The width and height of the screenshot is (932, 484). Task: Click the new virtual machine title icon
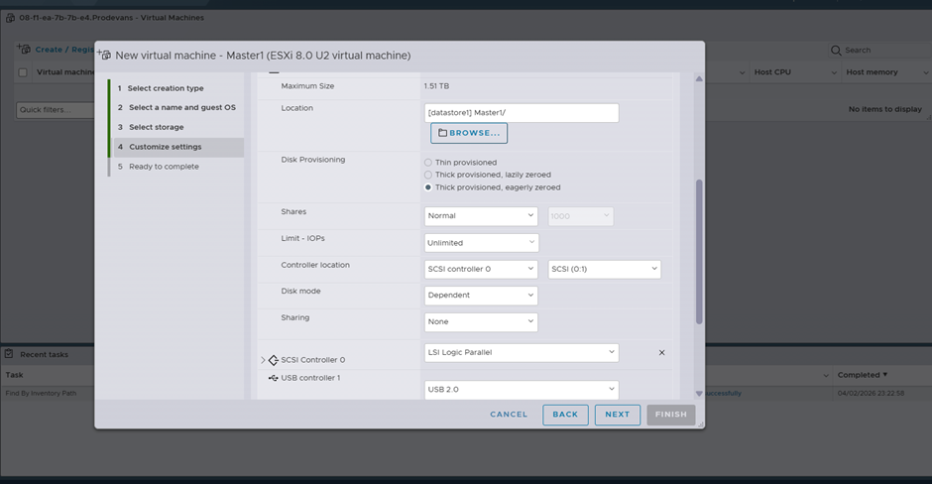(104, 55)
